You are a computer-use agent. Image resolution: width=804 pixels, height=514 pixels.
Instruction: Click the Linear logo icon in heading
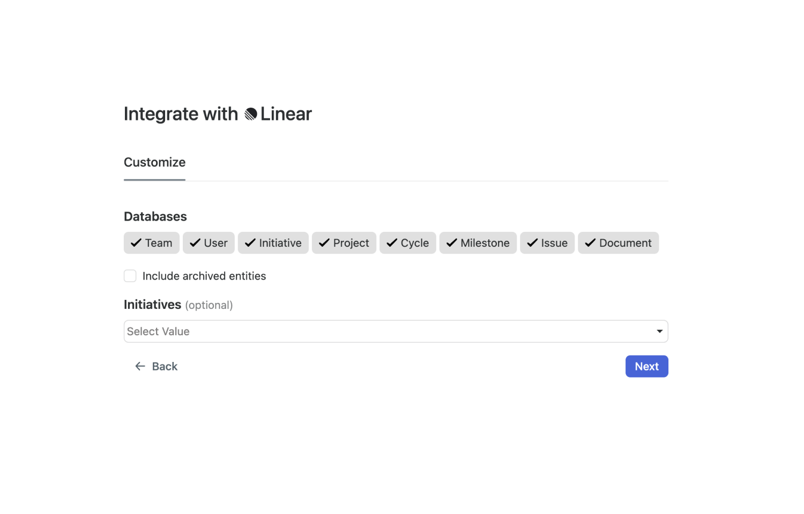pos(251,114)
